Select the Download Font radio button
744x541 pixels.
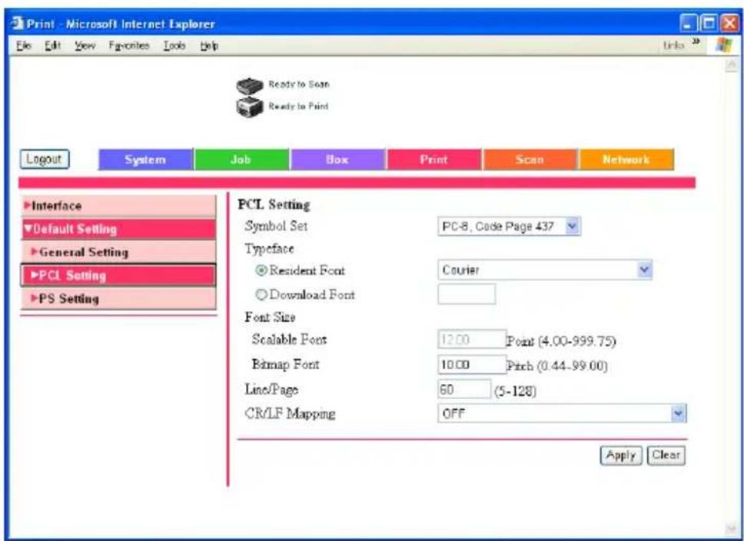pyautogui.click(x=261, y=294)
